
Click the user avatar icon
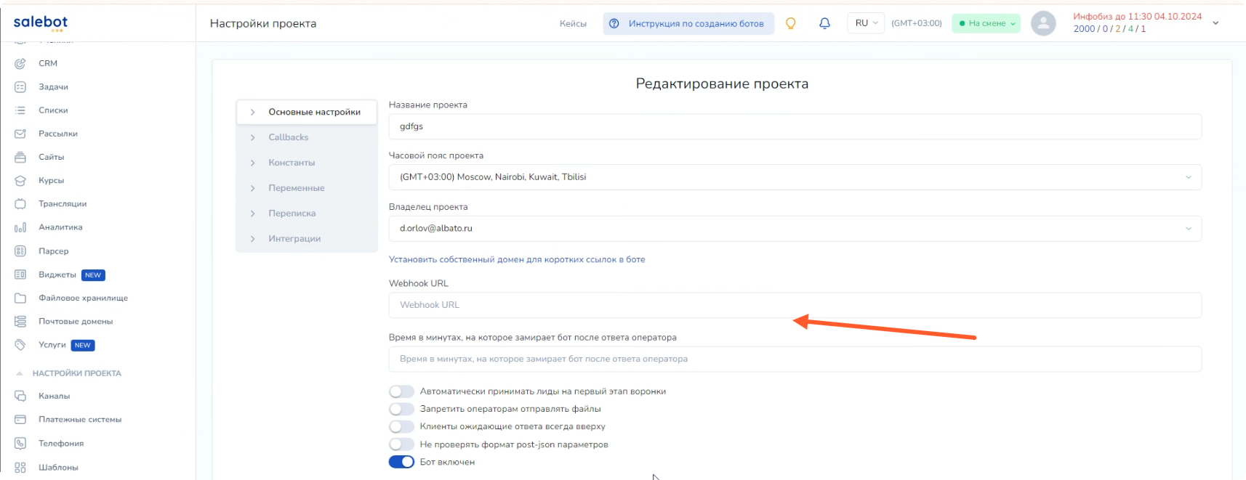point(1043,23)
